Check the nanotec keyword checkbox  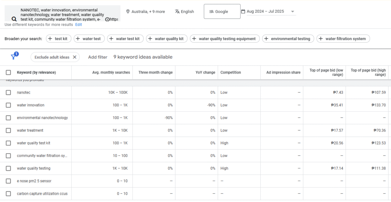click(x=8, y=93)
